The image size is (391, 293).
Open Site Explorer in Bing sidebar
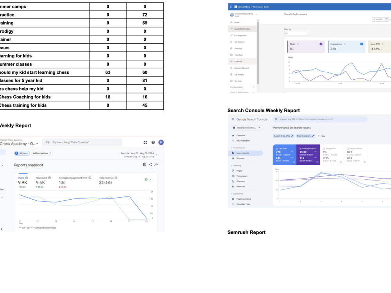point(239,42)
